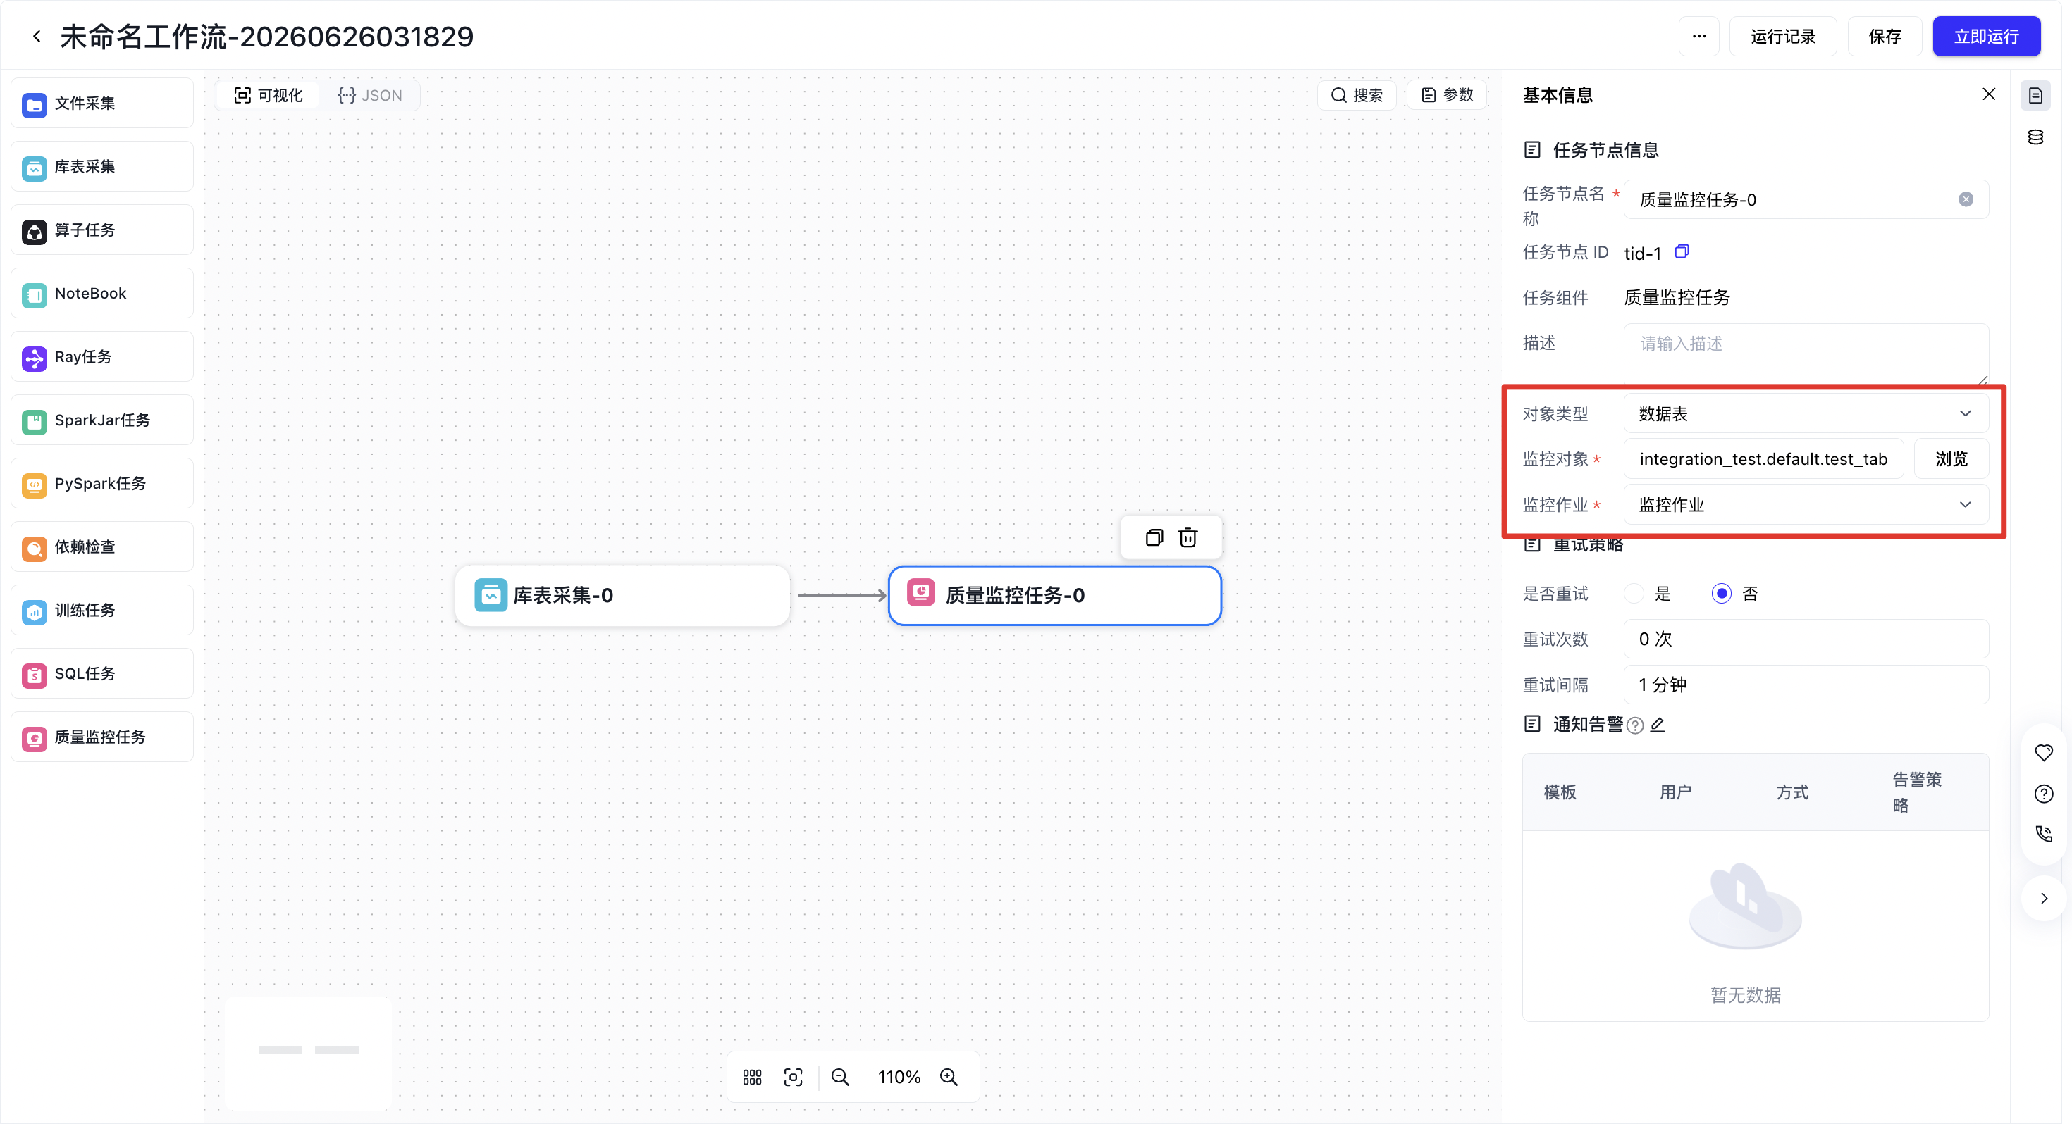Click the SparkJar任务 component icon
Screen dimensions: 2072x1124
pyautogui.click(x=34, y=421)
